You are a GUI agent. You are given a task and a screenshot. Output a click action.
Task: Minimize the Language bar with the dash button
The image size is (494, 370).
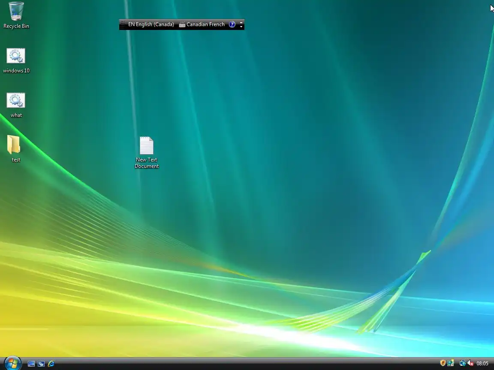click(x=241, y=22)
